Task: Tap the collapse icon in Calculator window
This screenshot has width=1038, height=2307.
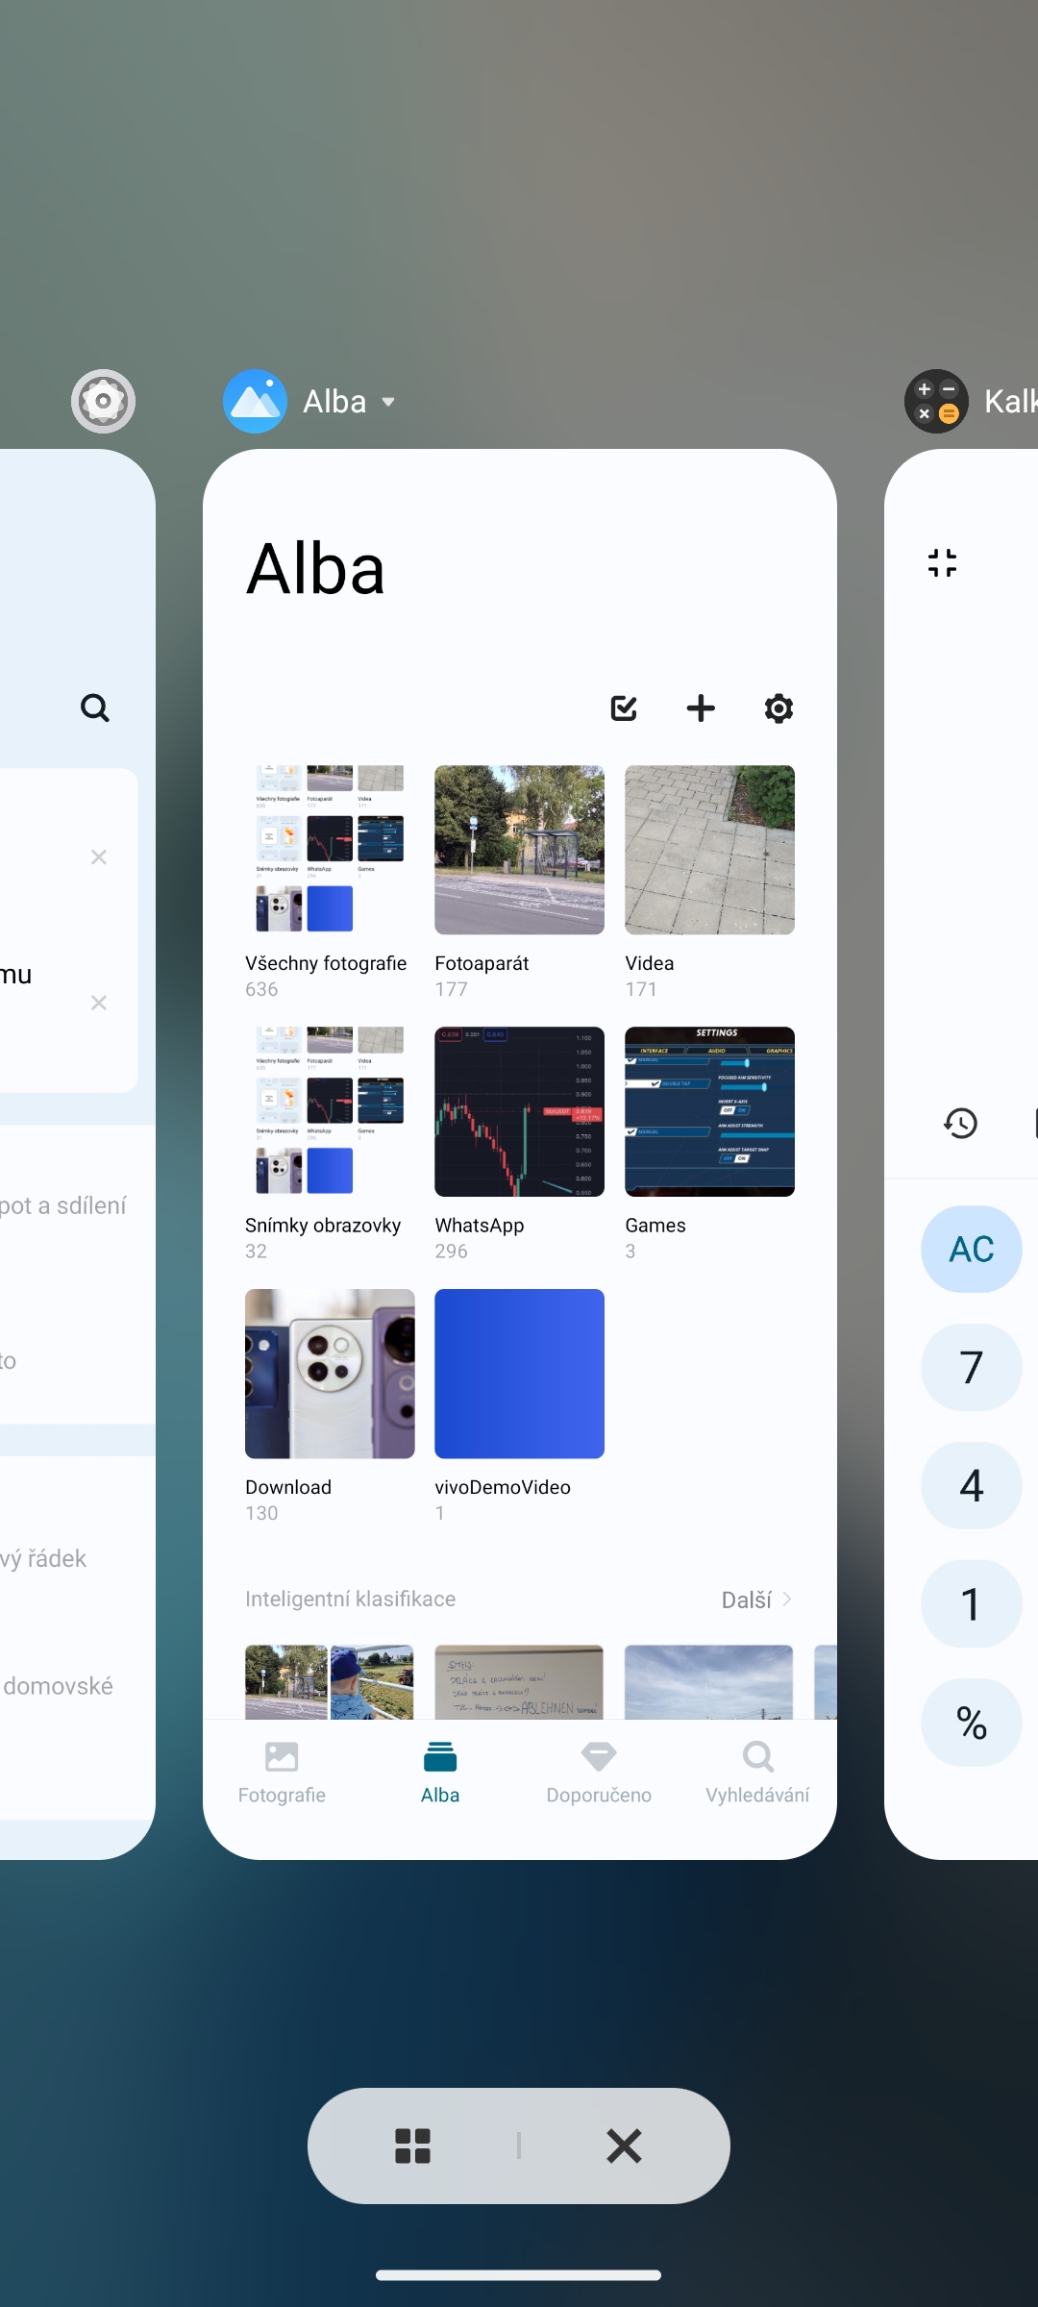Action: click(x=942, y=562)
